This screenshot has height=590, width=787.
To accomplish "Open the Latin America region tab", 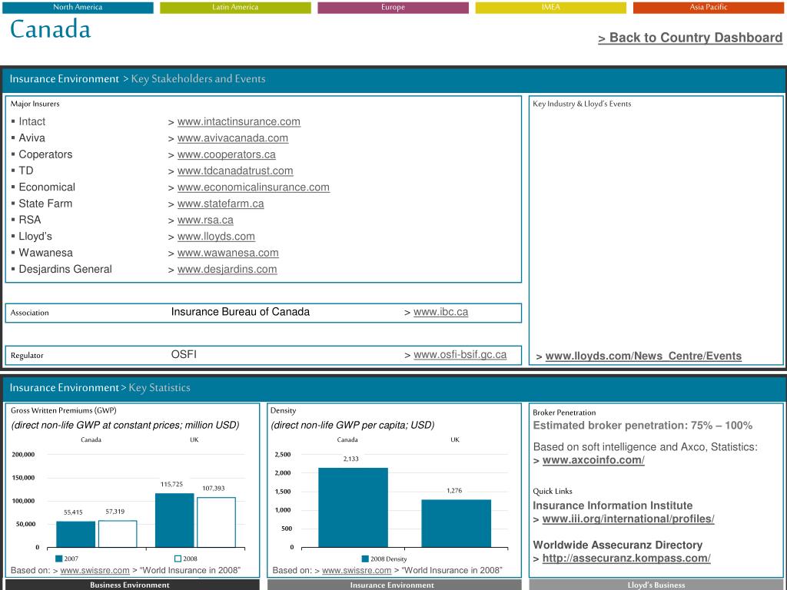I will point(235,7).
